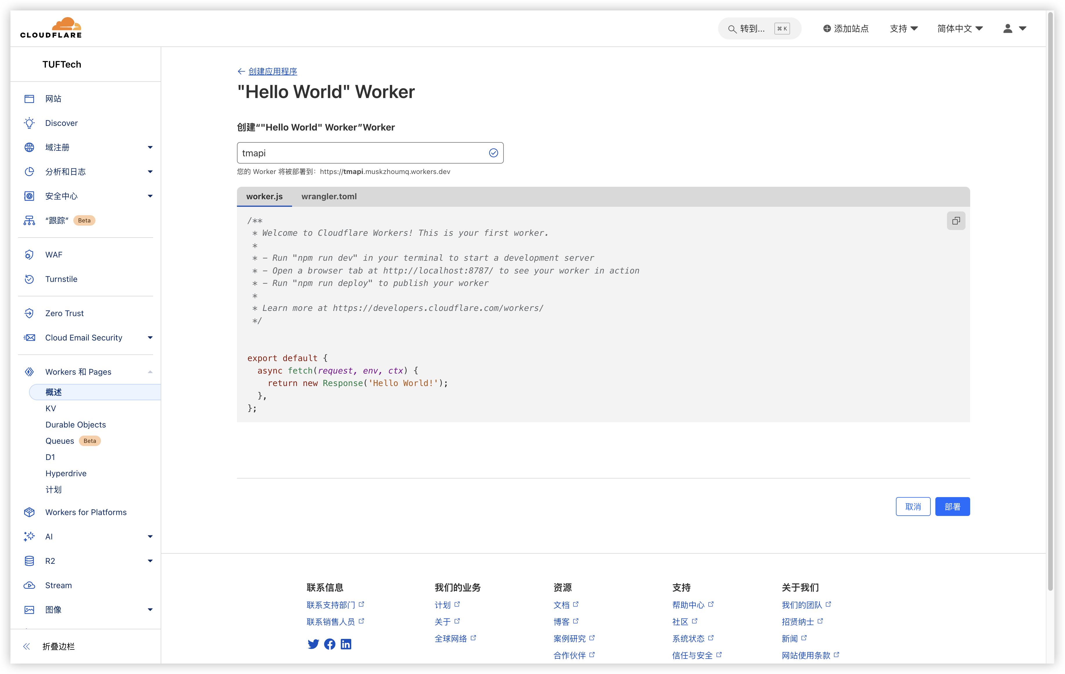
Task: Expand the Cloud Email Security section
Action: [150, 338]
